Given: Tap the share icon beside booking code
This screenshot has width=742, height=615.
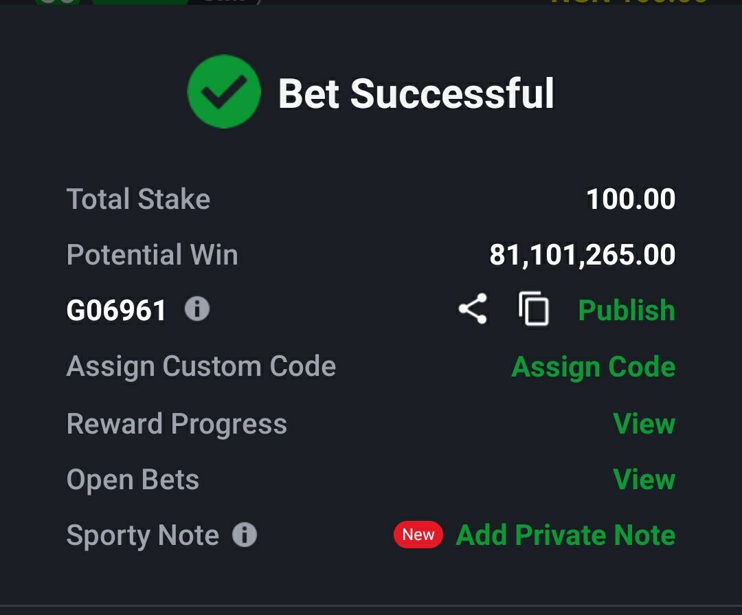Looking at the screenshot, I should tap(473, 309).
